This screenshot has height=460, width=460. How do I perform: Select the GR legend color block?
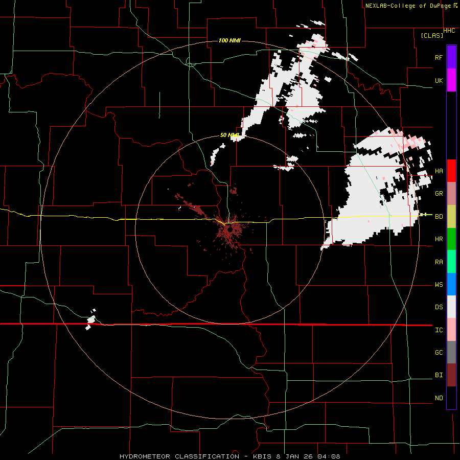451,194
